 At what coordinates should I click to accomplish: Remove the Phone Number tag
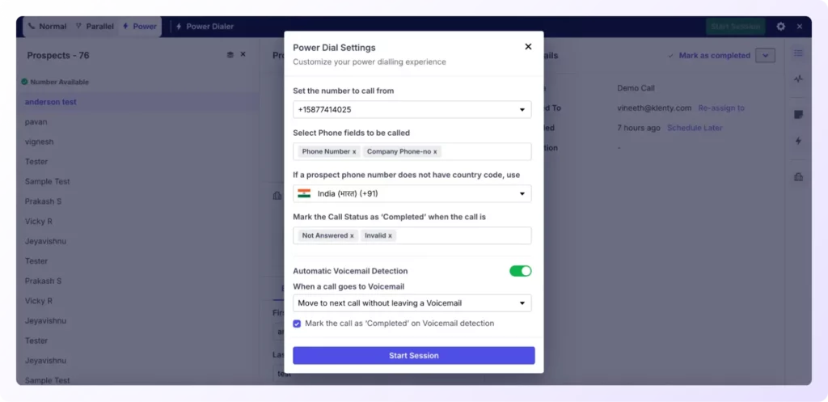tap(354, 151)
